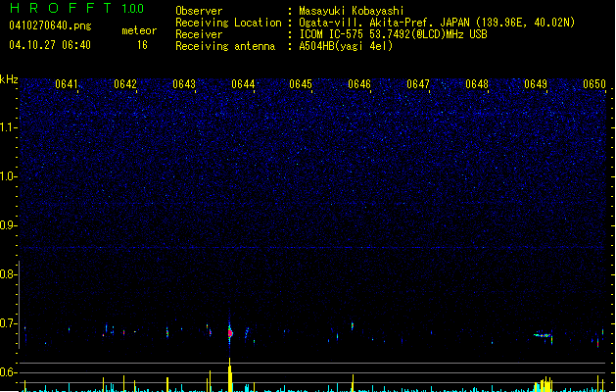Image resolution: width=616 pixels, height=392 pixels.
Task: Click the HROFFT 1.0.0 title text
Action: coord(77,8)
